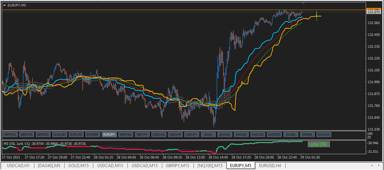Screen dimensions: 384x170
Task: Click the 132.220 price axis value
Action: point(374,58)
